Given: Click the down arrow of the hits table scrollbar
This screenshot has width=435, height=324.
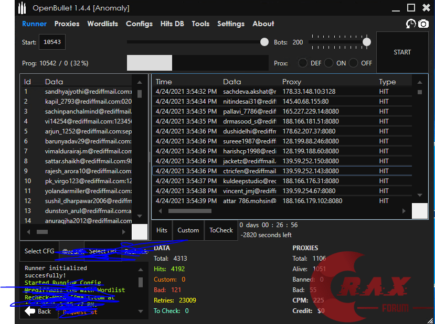Looking at the screenshot, I should pyautogui.click(x=419, y=196).
